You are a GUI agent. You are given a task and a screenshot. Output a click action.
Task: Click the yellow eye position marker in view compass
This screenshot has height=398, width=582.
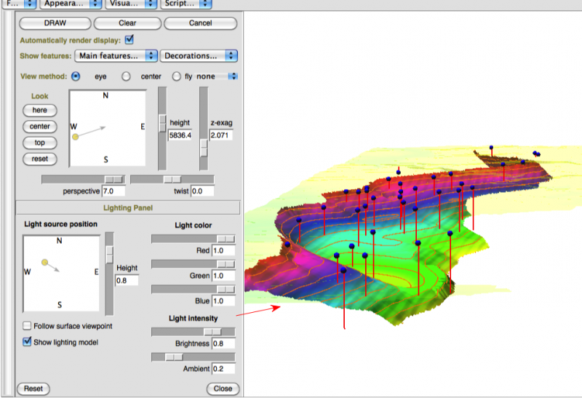75,137
